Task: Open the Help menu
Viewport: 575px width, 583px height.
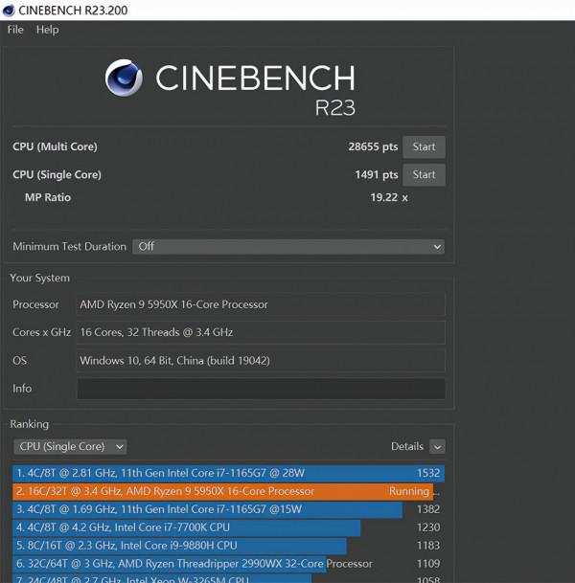Action: 48,30
